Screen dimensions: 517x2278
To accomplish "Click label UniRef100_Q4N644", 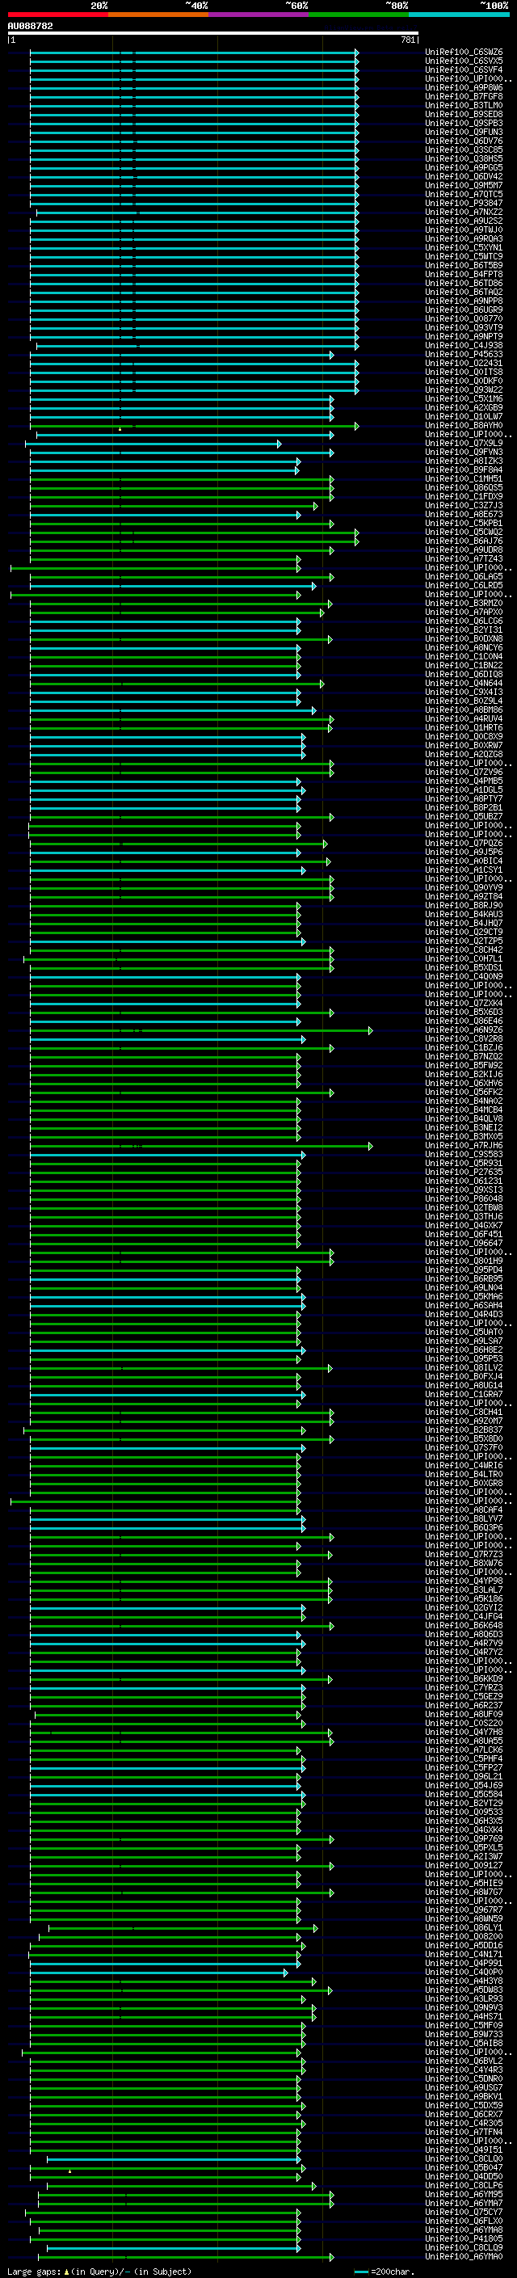I will (464, 684).
